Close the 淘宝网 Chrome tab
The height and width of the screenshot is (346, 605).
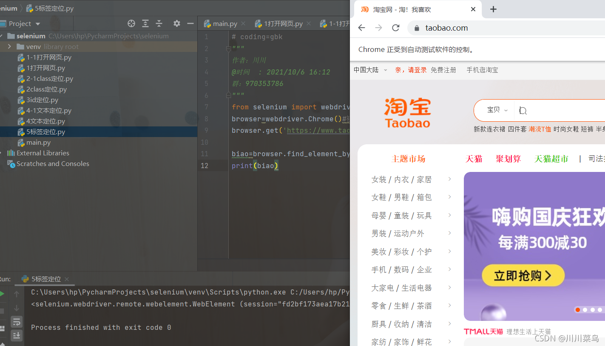pyautogui.click(x=473, y=9)
